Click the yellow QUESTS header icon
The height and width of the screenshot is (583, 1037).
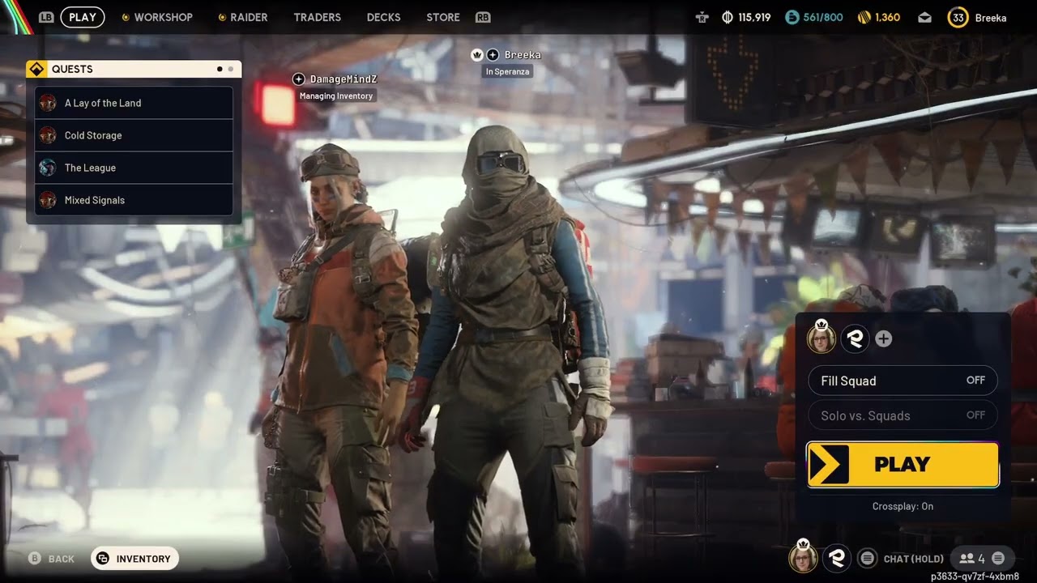[x=36, y=69]
